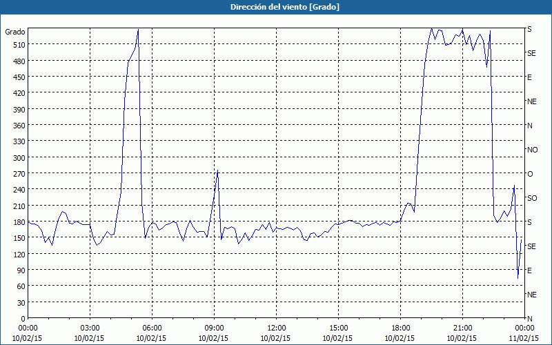Select the 30 y-axis tick label
The width and height of the screenshot is (552, 345).
(21, 303)
